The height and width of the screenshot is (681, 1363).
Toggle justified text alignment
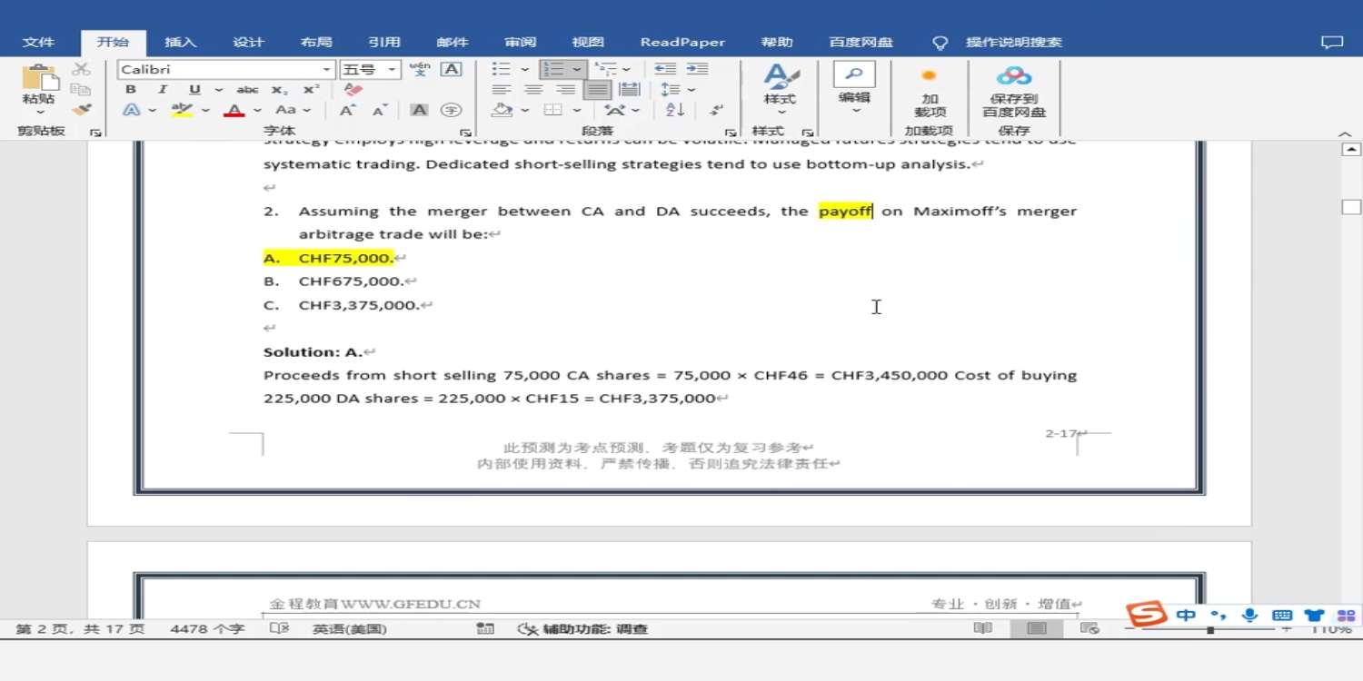pos(597,90)
